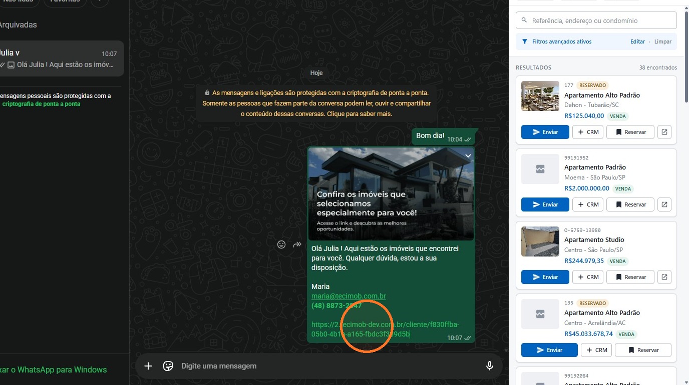Add Apartamento Studio to CRM

pos(588,277)
